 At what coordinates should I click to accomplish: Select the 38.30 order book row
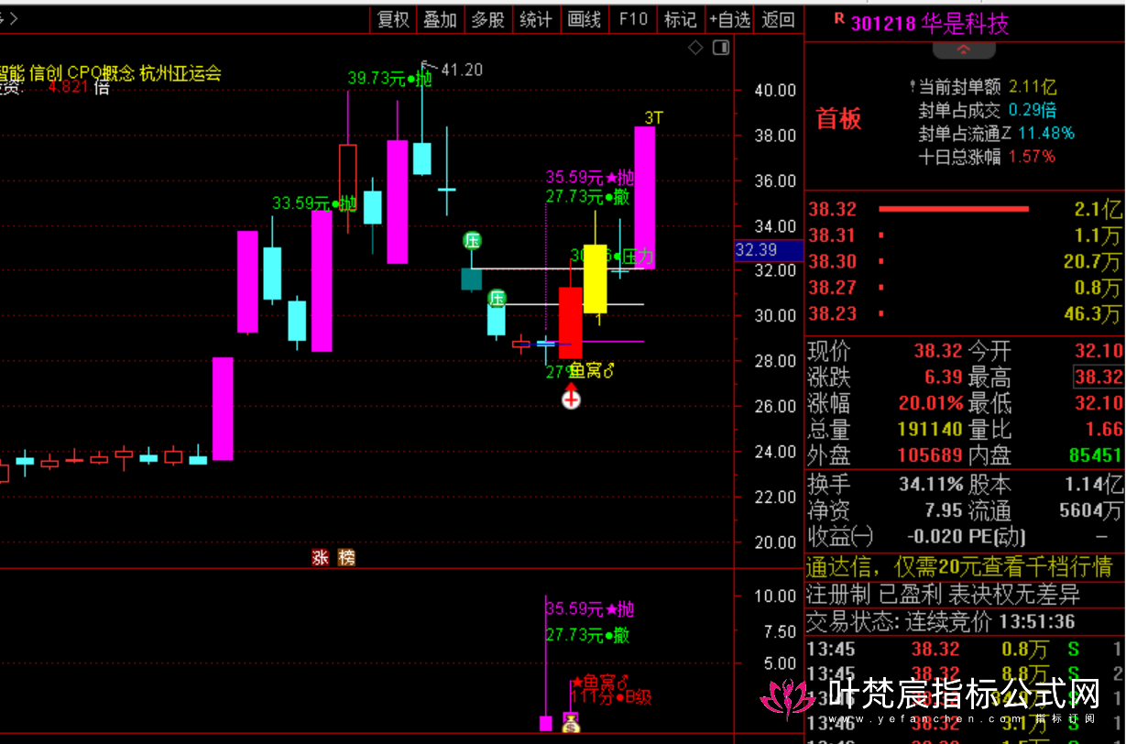(x=965, y=261)
